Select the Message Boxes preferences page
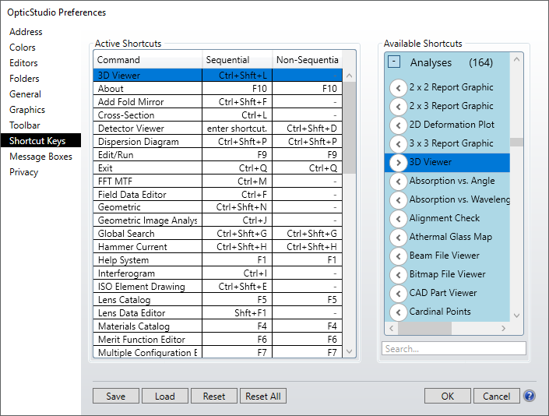 40,157
